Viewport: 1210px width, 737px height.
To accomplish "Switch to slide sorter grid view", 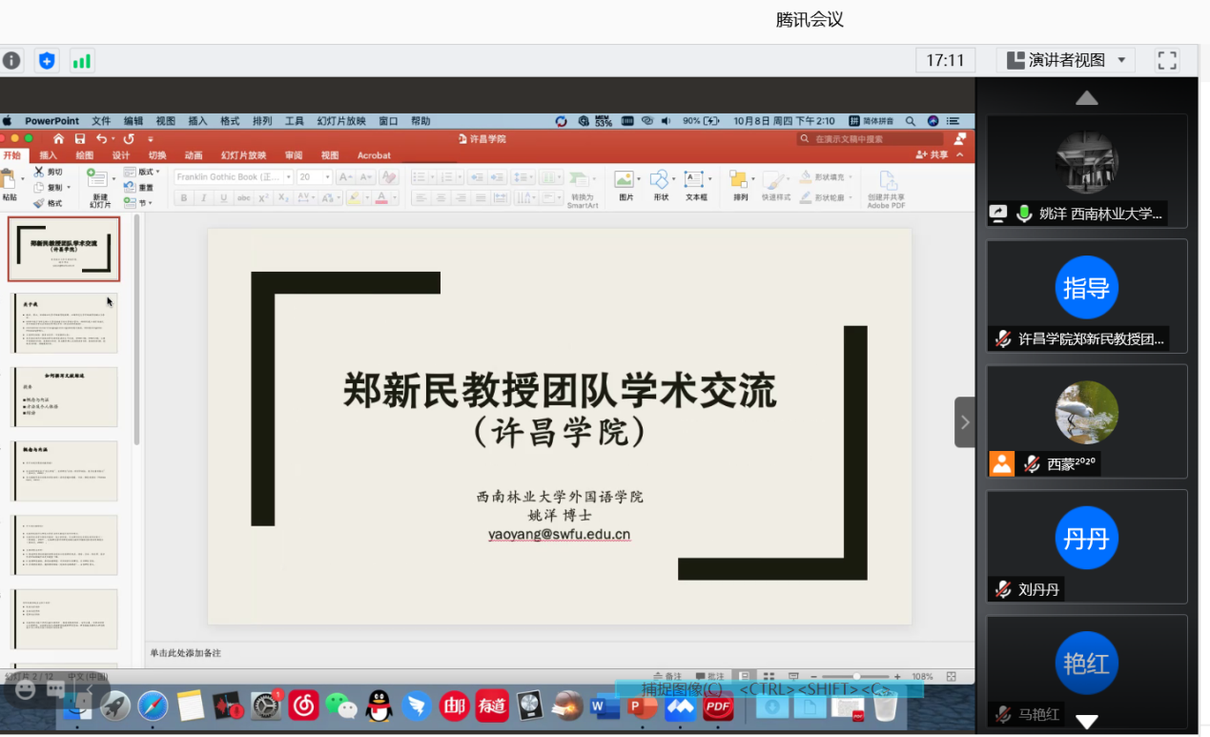I will coord(769,676).
